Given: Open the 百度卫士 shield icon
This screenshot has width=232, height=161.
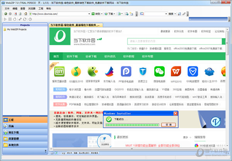Looking at the screenshot, I should [143, 71].
